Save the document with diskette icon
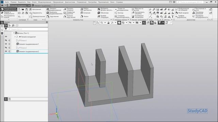218x122 pixels. 27,9
